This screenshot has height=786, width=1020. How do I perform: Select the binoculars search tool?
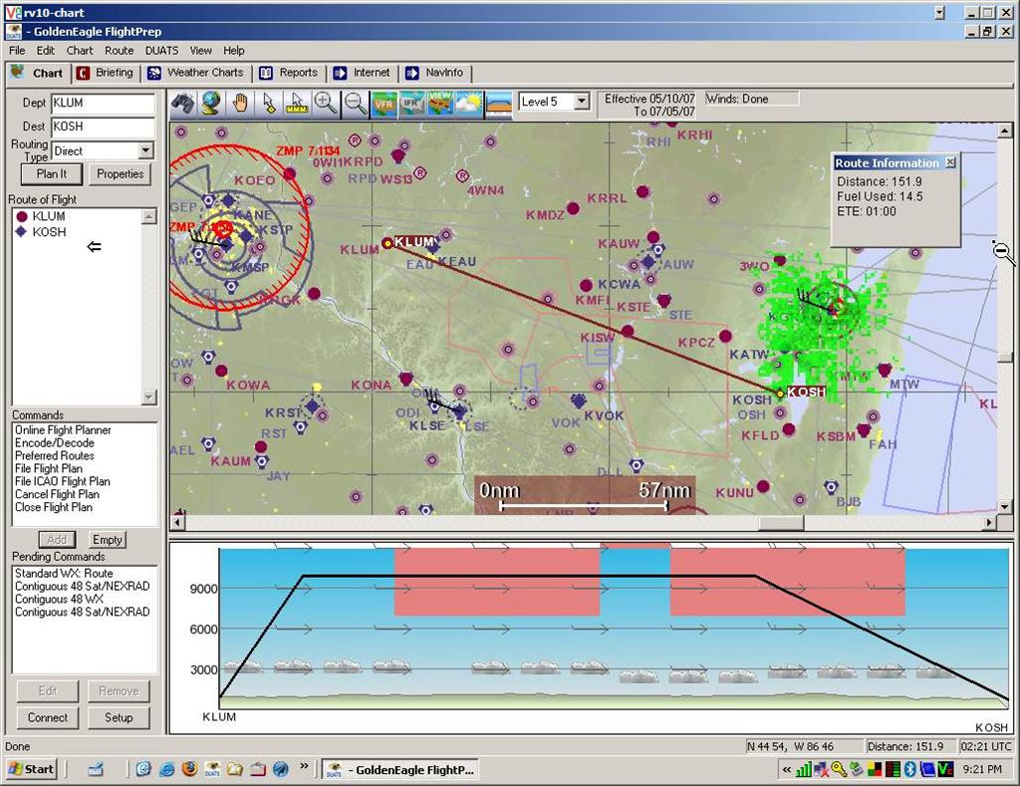point(183,104)
